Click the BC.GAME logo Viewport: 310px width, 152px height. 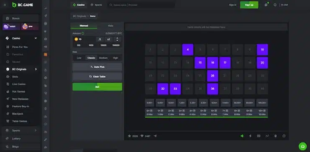[x=23, y=5]
